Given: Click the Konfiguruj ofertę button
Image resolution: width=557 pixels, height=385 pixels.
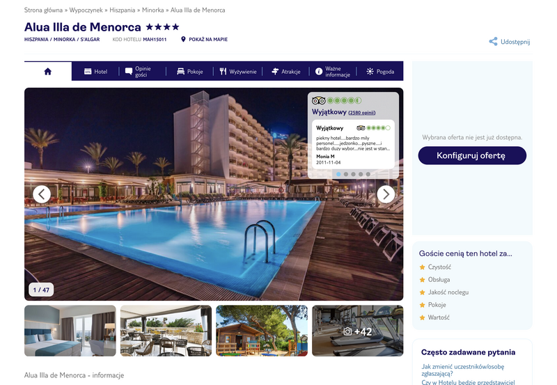Looking at the screenshot, I should 472,155.
